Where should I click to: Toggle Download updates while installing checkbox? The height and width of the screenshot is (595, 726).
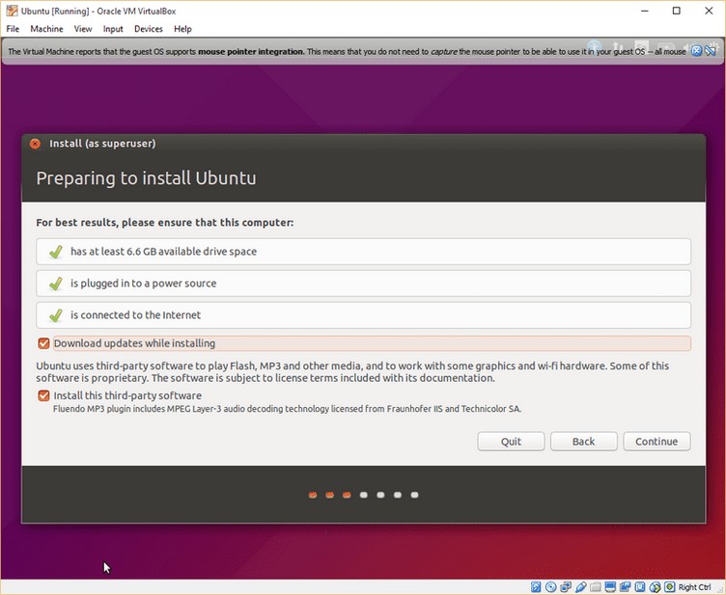(x=43, y=343)
